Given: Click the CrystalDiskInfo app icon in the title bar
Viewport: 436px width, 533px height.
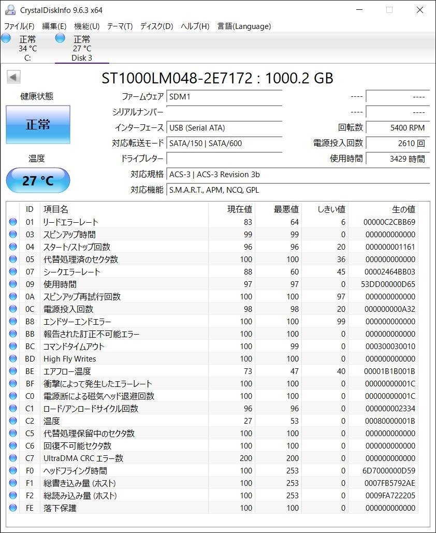Looking at the screenshot, I should click(x=10, y=10).
